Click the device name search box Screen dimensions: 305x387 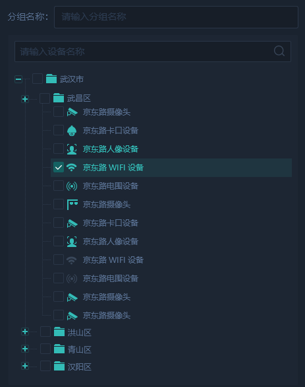click(153, 52)
